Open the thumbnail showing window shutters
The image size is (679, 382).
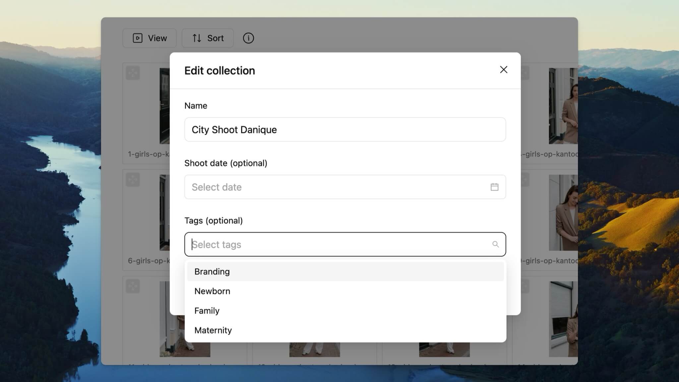[563, 319]
